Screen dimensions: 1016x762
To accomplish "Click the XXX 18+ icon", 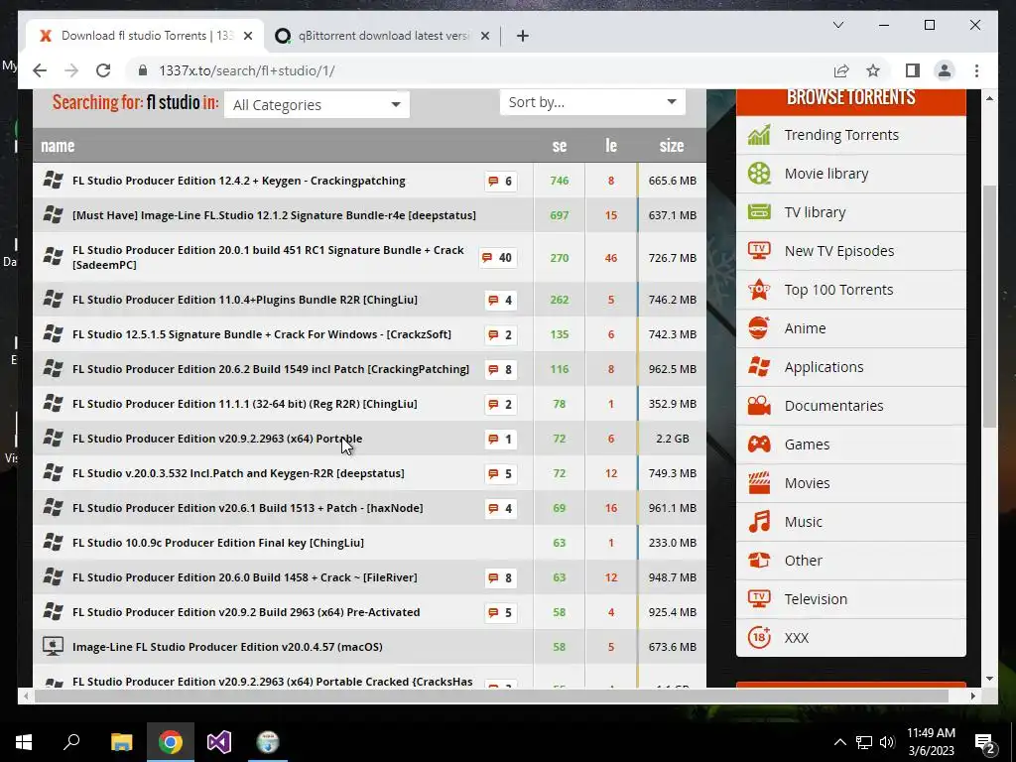I will 759,638.
